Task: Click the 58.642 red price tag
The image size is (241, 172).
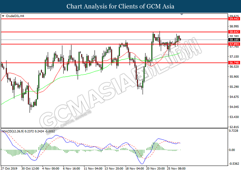Action: pyautogui.click(x=234, y=32)
